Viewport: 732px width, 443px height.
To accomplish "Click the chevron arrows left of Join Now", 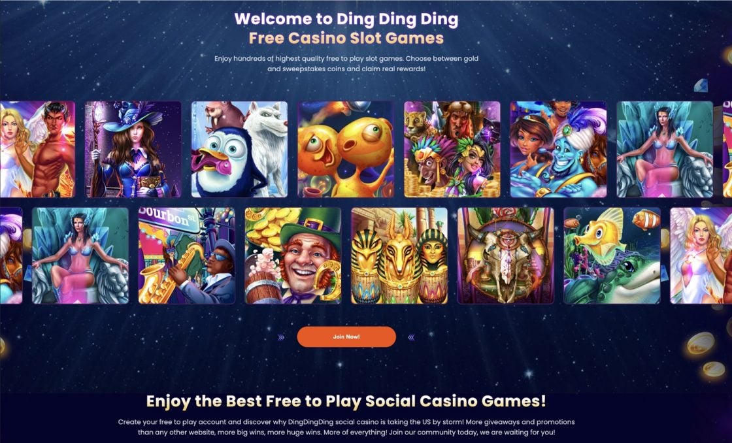I will tap(281, 337).
